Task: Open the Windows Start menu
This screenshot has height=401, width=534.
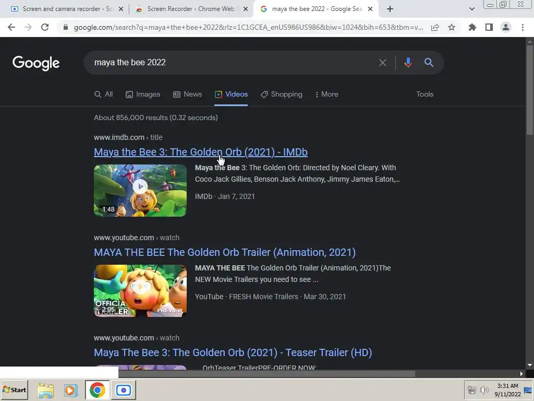Action: point(14,390)
